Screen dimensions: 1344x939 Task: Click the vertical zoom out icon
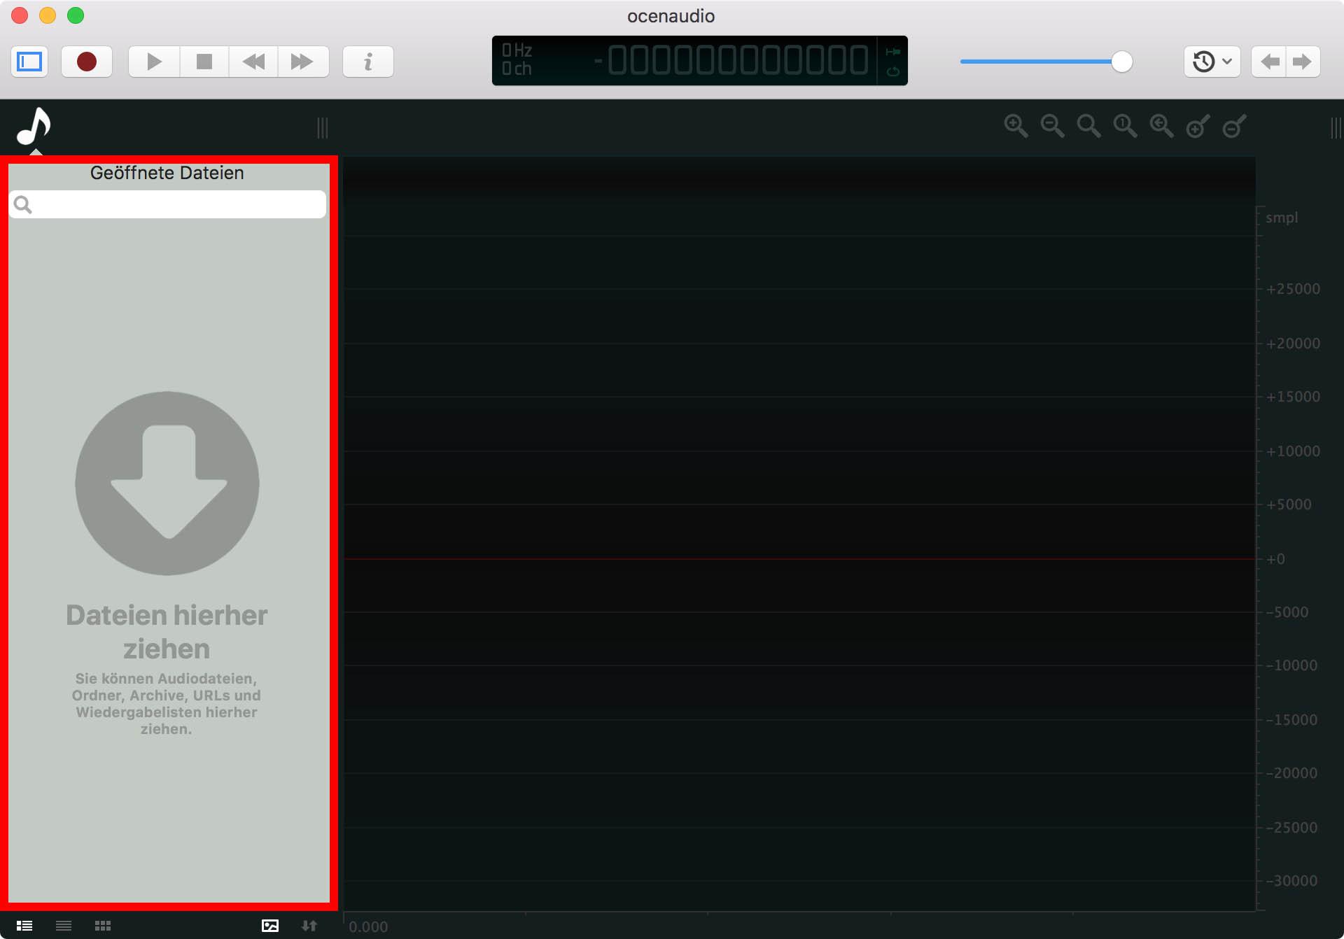(x=1234, y=127)
